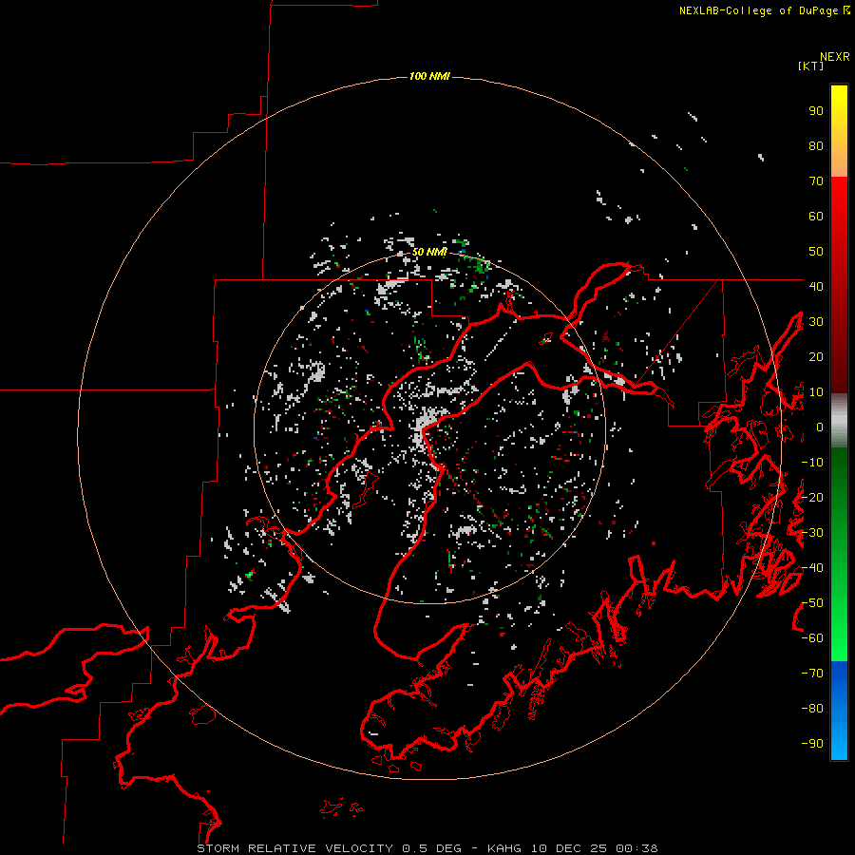Click the NEXR label above color scale
Screen dimensions: 855x855
point(835,57)
